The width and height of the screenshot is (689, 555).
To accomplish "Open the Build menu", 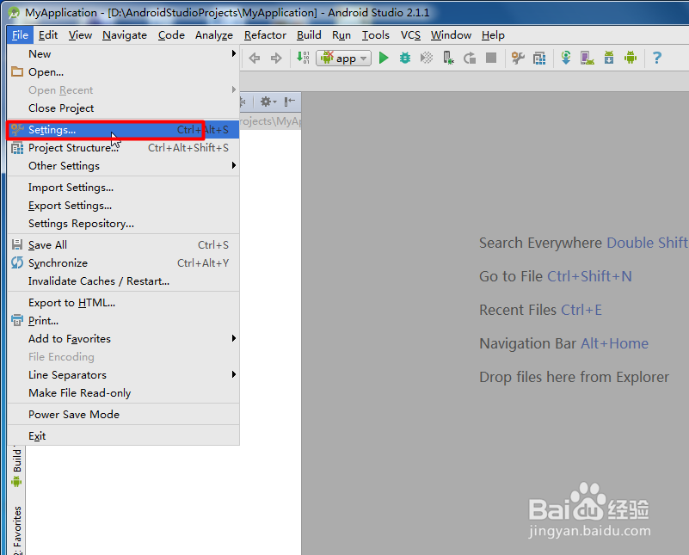I will tap(309, 34).
